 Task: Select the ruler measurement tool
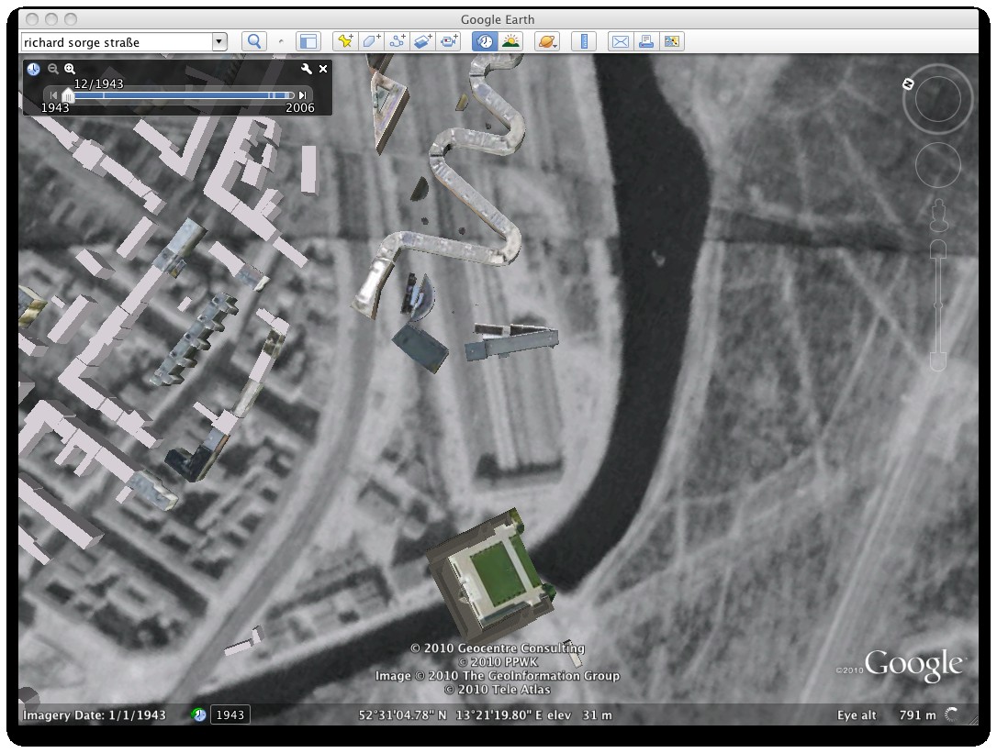tap(584, 41)
